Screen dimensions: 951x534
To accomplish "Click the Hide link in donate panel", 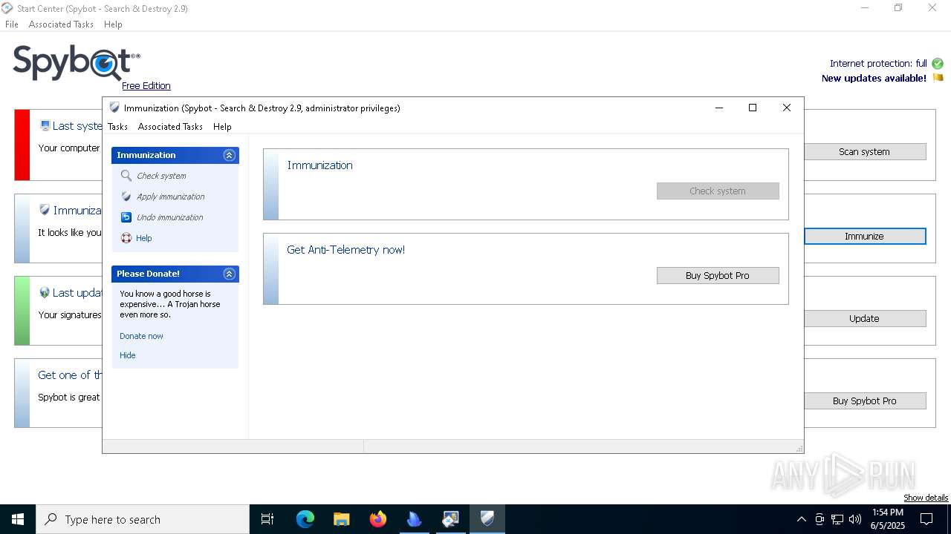I will [x=128, y=355].
